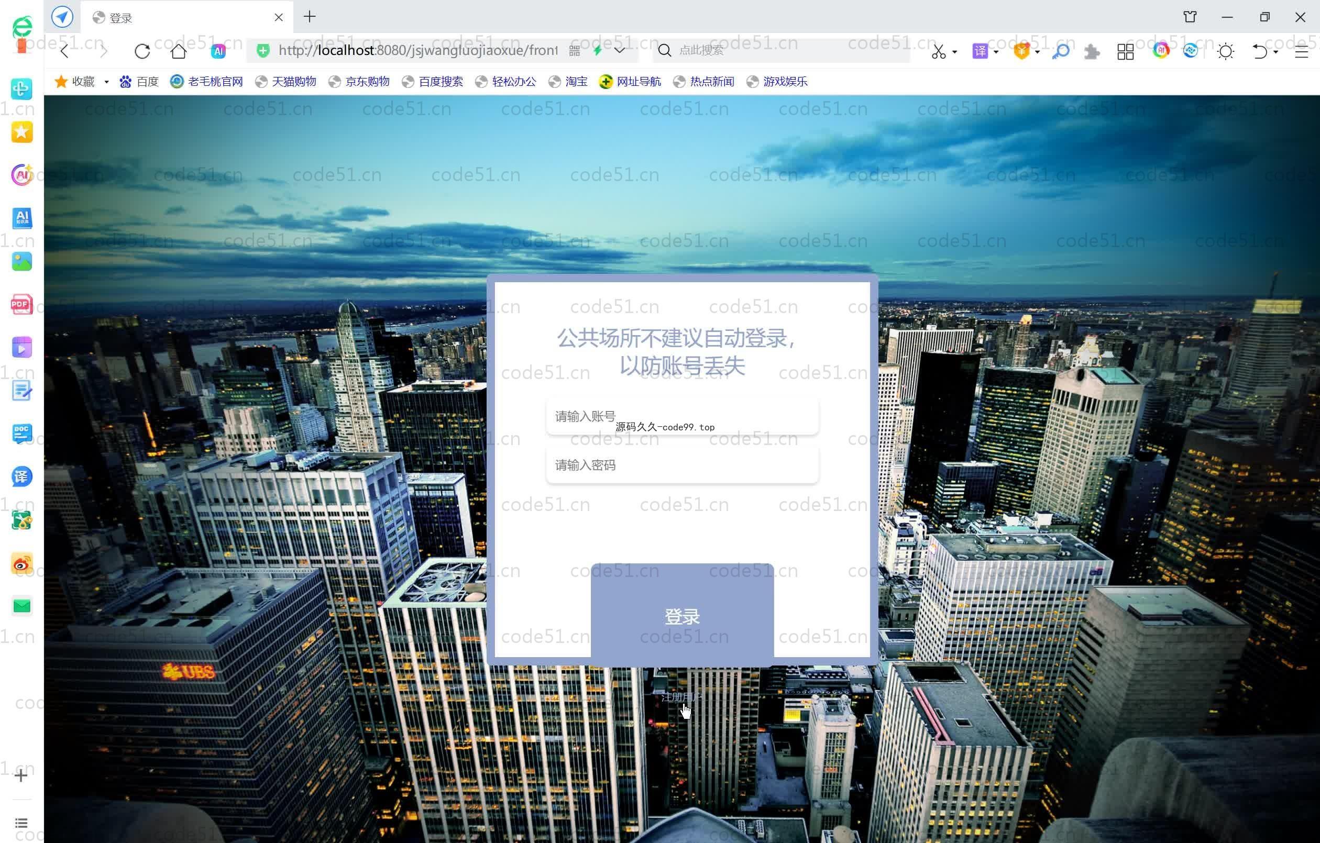Viewport: 1320px width, 843px height.
Task: Open the yellow star favorites sidebar icon
Action: [22, 131]
